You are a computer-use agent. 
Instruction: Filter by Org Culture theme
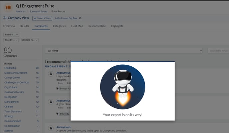click(11, 87)
